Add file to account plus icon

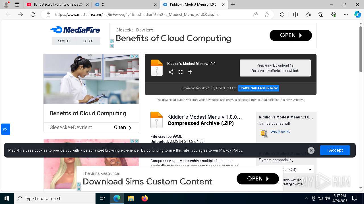coord(190,72)
